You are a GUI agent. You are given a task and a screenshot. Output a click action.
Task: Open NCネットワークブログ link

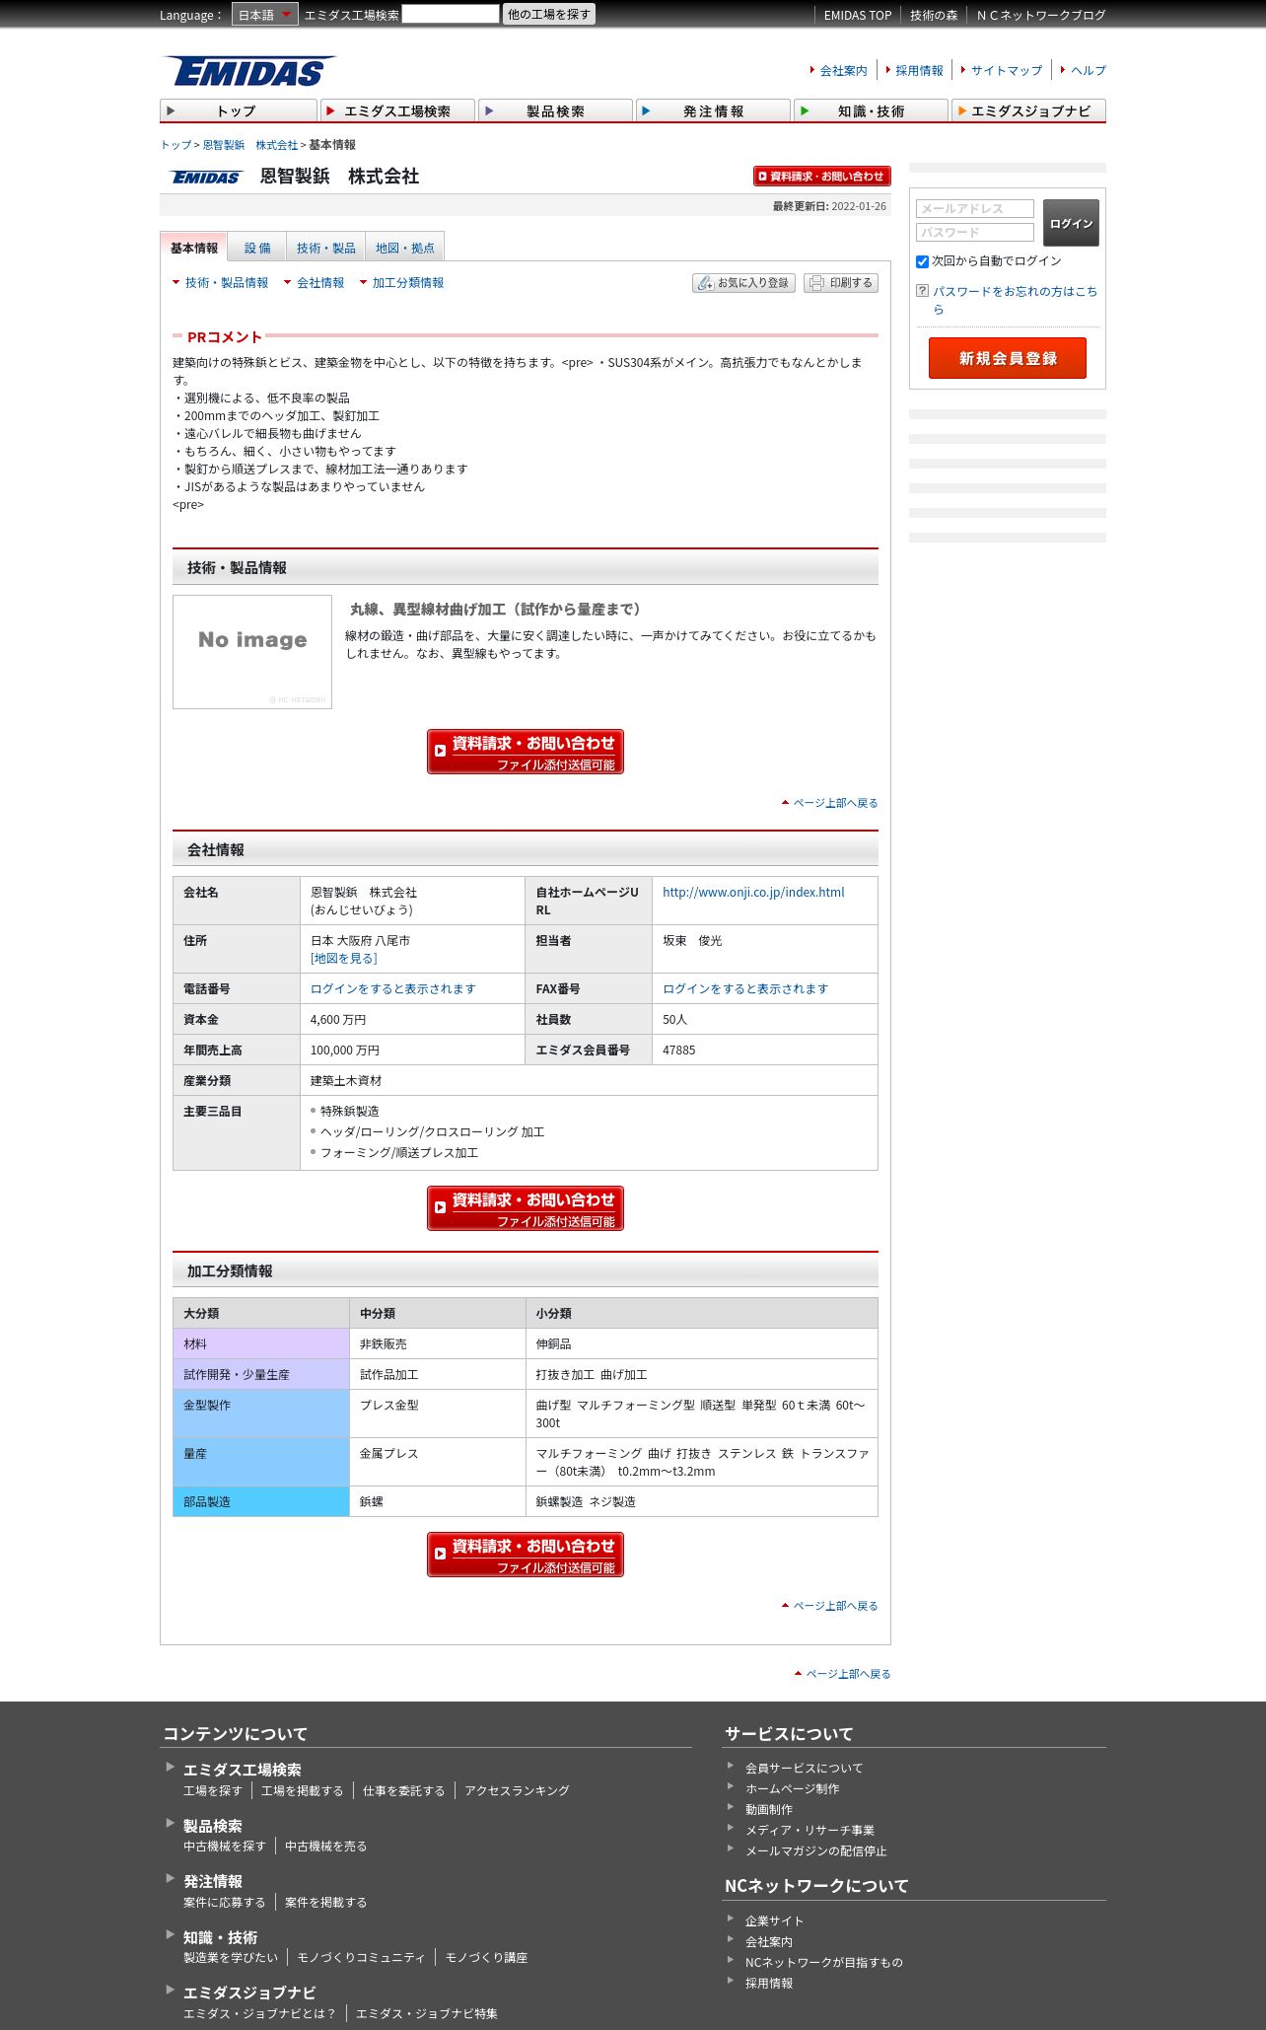click(x=1041, y=16)
